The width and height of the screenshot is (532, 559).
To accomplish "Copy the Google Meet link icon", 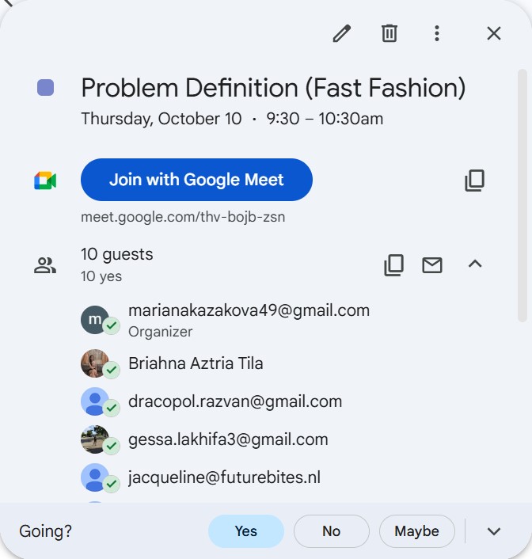I will point(474,181).
